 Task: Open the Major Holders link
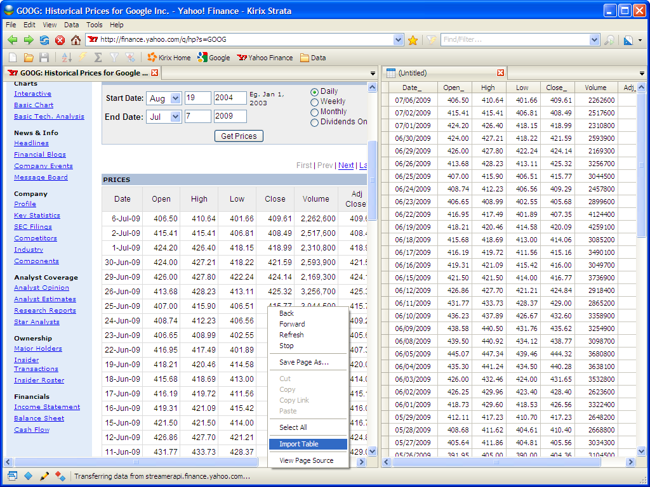(38, 349)
